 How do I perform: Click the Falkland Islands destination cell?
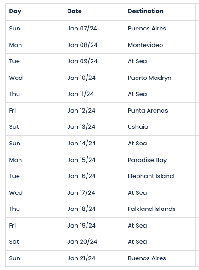coord(160,209)
